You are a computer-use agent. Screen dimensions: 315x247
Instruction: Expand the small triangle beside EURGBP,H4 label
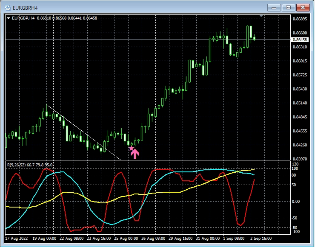tap(8, 18)
